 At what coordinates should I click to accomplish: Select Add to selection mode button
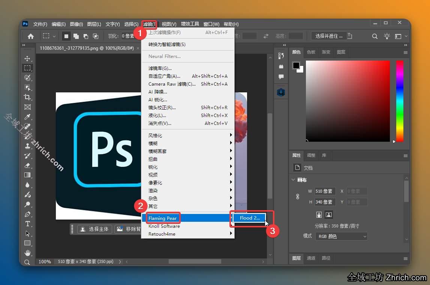pyautogui.click(x=76, y=36)
